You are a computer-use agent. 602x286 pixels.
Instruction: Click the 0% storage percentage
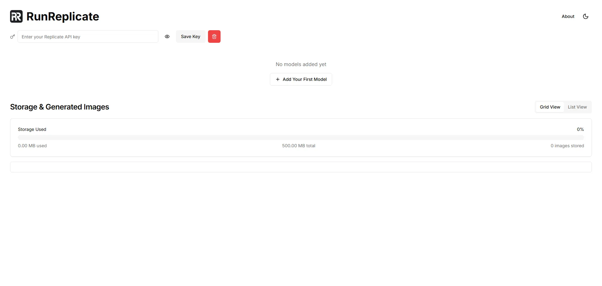coord(580,129)
